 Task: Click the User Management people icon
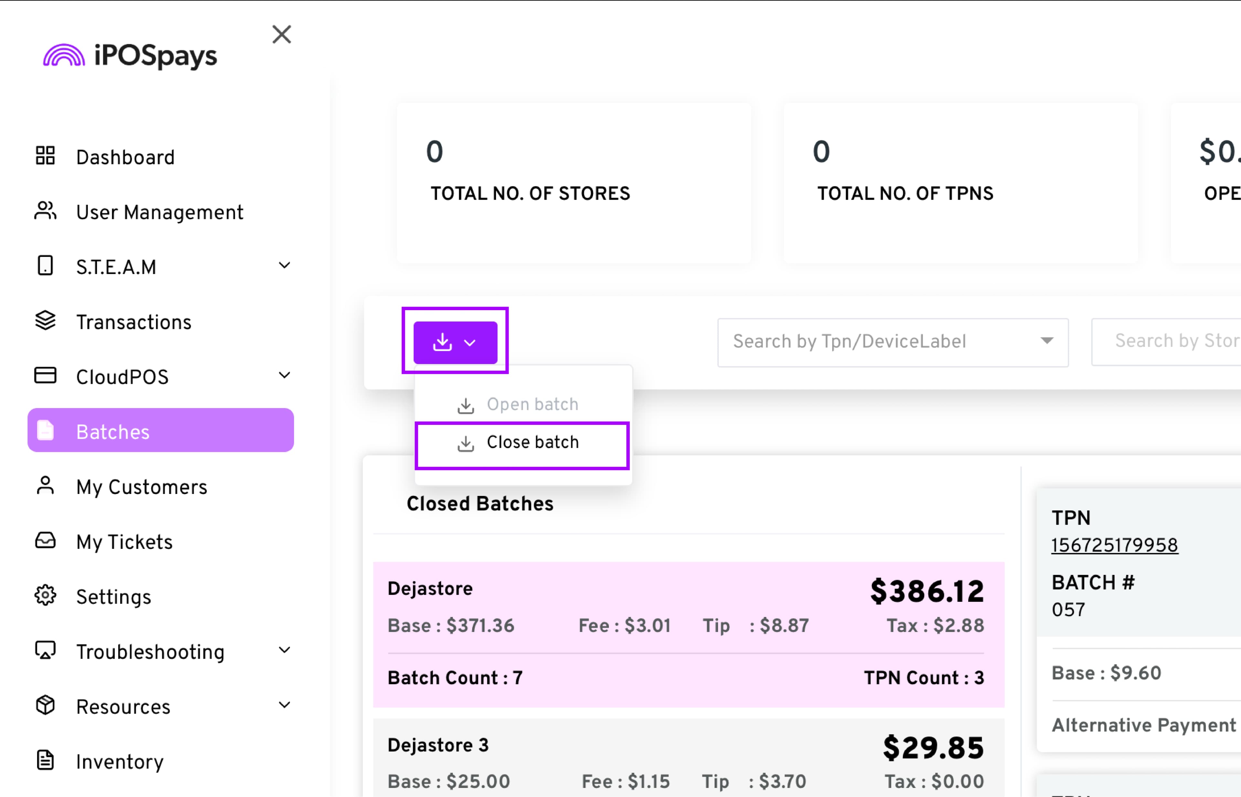point(45,211)
